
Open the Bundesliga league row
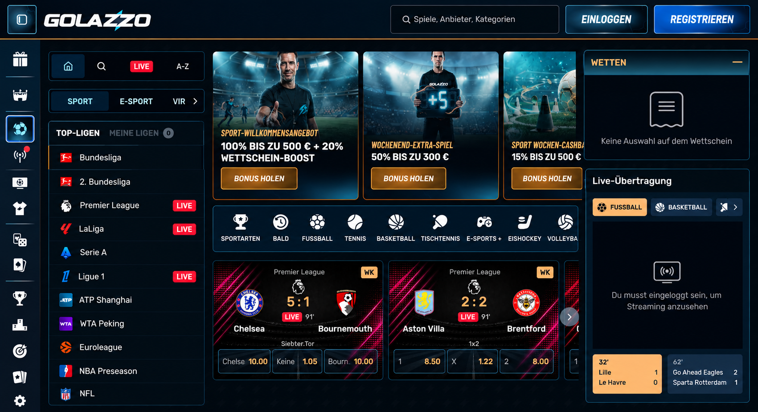126,158
